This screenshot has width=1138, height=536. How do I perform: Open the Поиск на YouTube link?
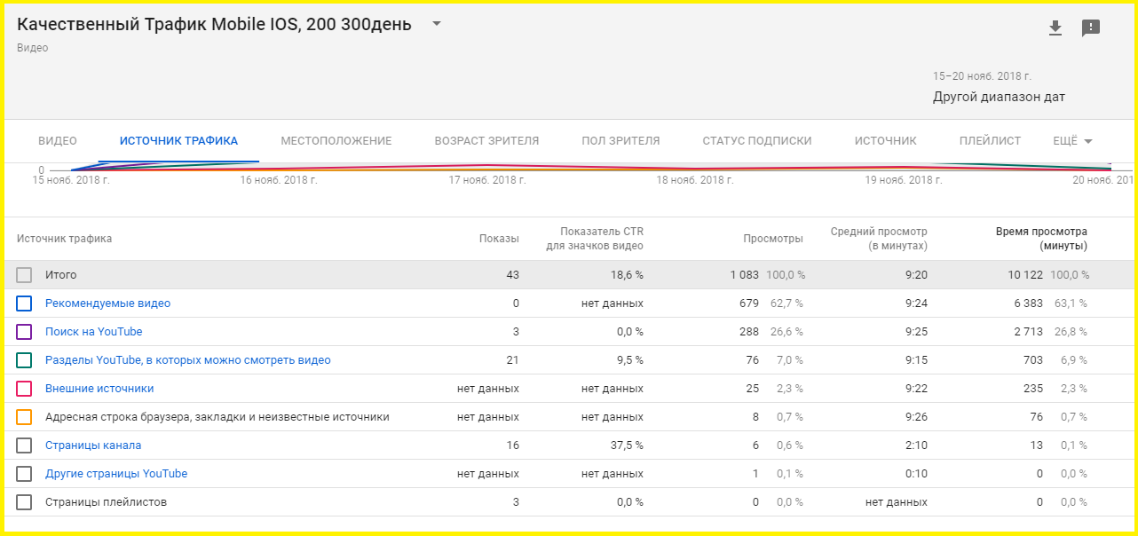93,332
